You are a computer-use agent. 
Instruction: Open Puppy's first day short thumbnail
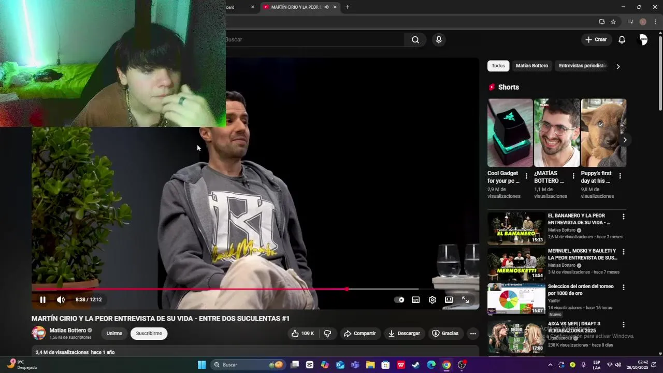coord(603,133)
